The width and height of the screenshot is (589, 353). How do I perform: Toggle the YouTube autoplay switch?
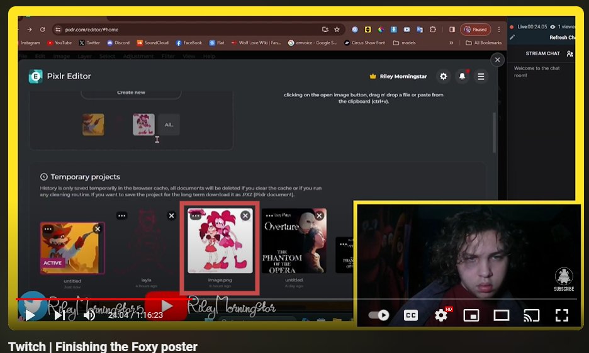pos(379,315)
